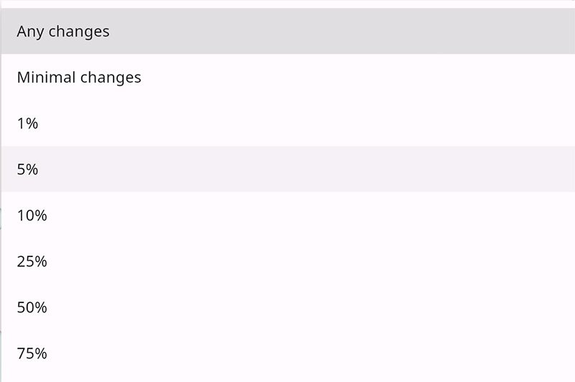Click the one percent entry
The width and height of the screenshot is (575, 382).
[x=27, y=124]
